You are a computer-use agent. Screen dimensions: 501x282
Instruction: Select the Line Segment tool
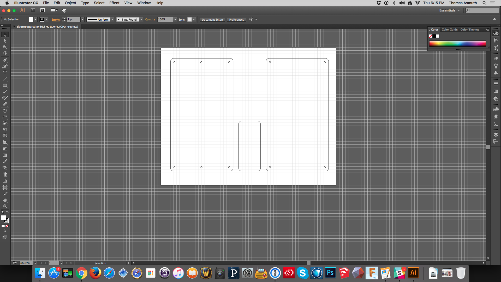click(x=5, y=79)
